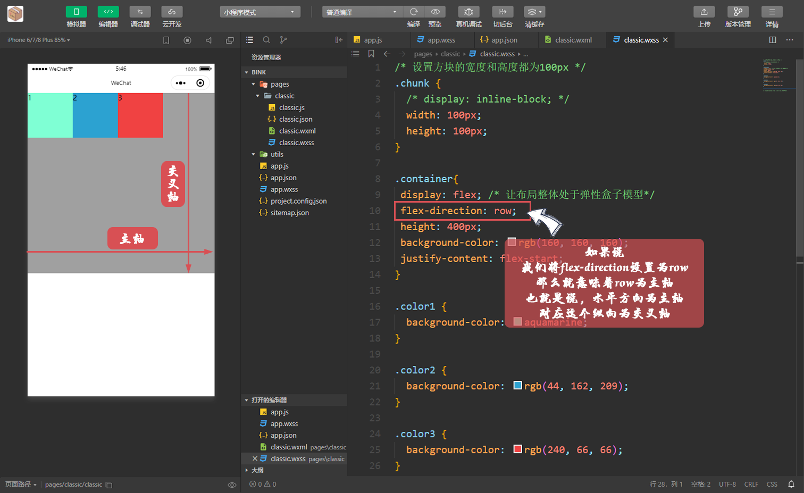
Task: Open the 小程序模式 mode dropdown
Action: click(x=259, y=11)
